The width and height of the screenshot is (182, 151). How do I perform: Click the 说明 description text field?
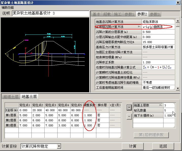click(x=50, y=13)
